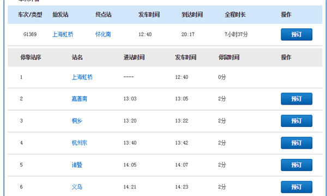The image size is (327, 196).
Task: Select 义乌 departure time 14:23
Action: click(181, 187)
